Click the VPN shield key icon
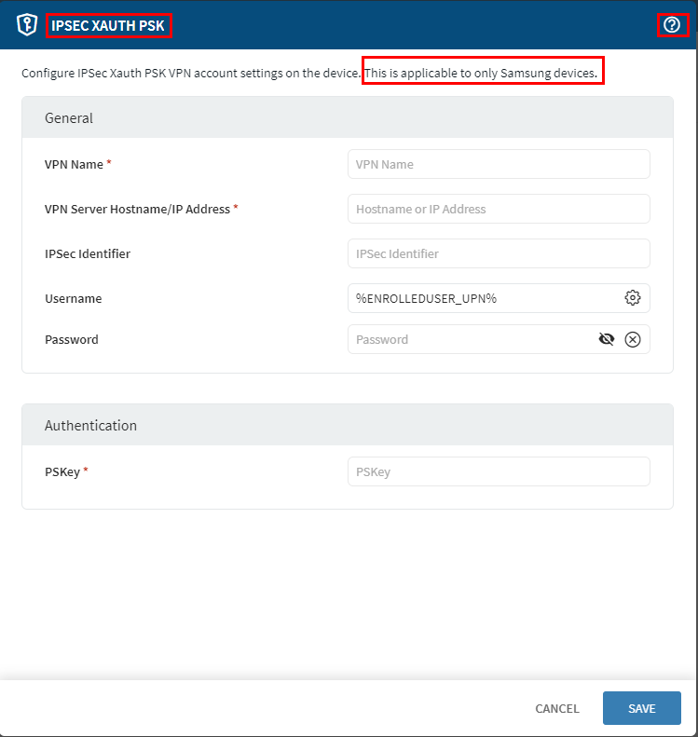Screen dimensions: 698x737 [x=26, y=25]
